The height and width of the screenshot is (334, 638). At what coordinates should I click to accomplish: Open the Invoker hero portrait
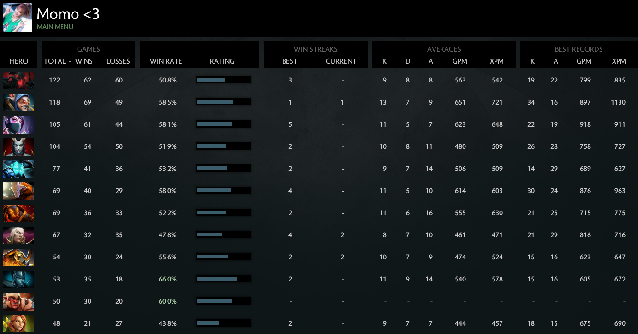(x=18, y=235)
